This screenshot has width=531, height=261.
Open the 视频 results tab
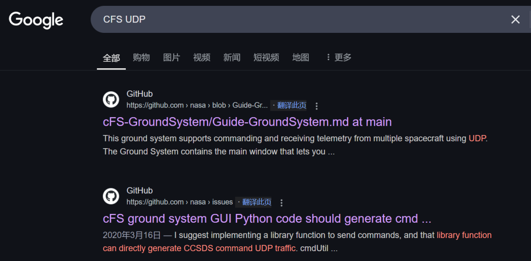(202, 57)
